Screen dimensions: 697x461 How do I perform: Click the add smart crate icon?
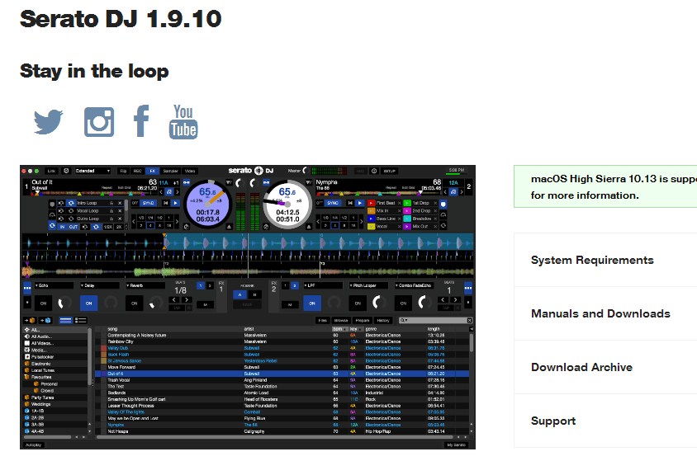[x=45, y=320]
